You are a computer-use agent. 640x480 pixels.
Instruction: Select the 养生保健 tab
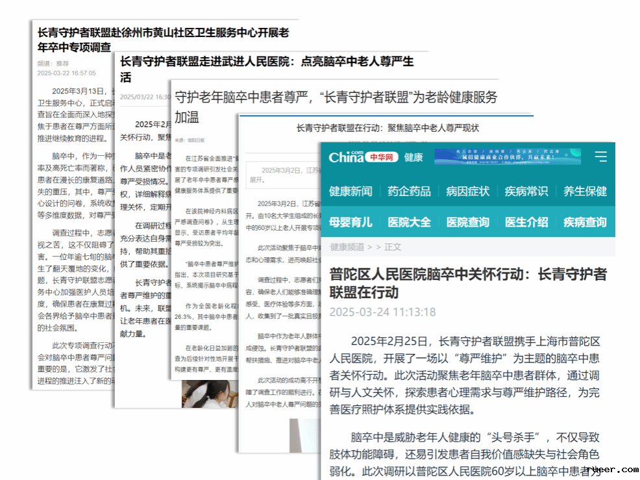[584, 191]
